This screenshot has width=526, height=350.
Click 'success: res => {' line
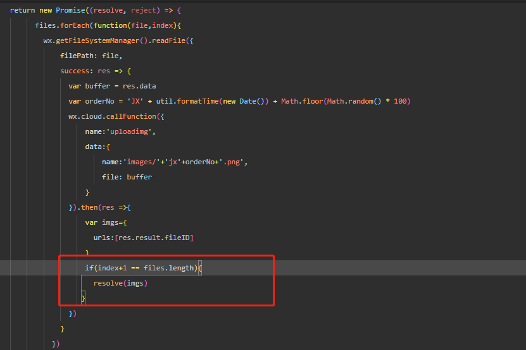96,71
